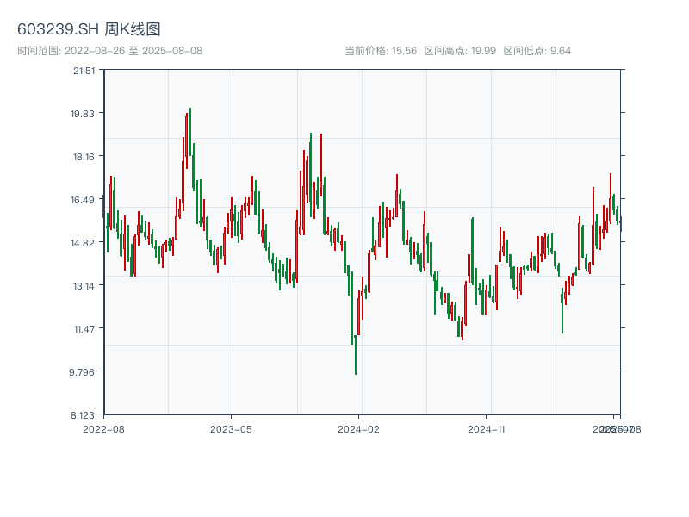Click the tallest green candlestick near the 19.99 peak
Image resolution: width=689 pixels, height=517 pixels.
(x=190, y=132)
